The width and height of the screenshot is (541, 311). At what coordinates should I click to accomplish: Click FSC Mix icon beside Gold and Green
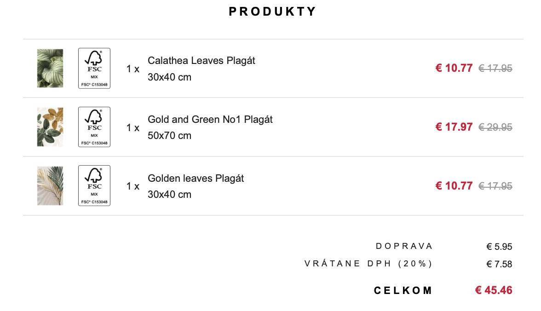94,127
